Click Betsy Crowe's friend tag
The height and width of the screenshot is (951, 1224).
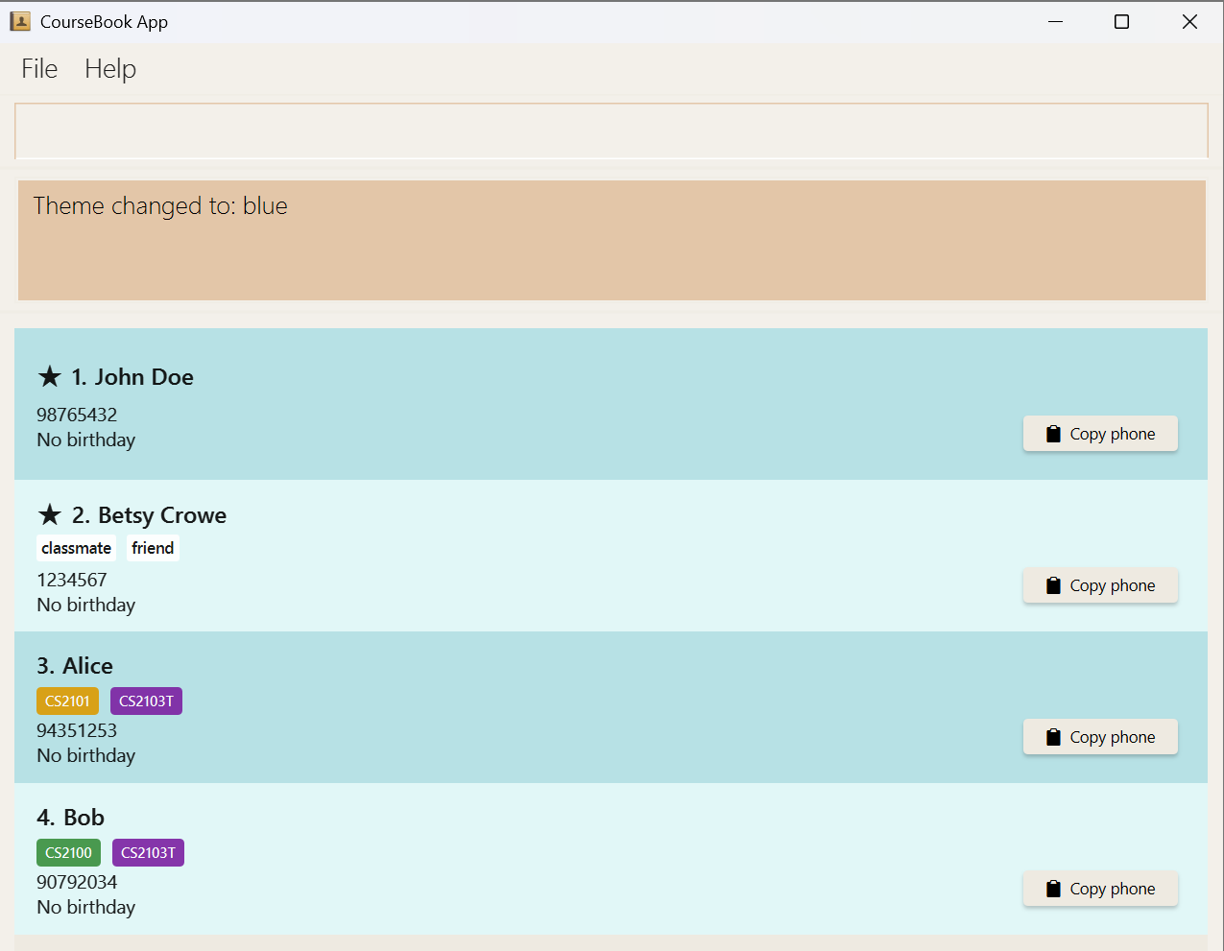tap(153, 548)
